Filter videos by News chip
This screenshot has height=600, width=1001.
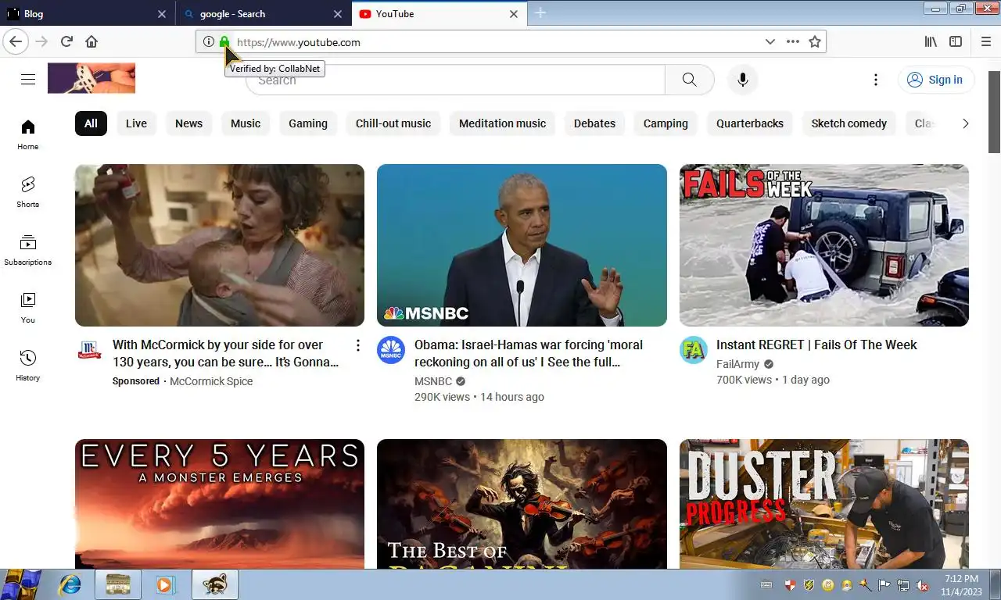coord(188,123)
